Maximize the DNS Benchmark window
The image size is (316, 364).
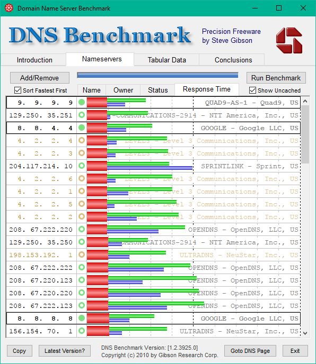279,8
